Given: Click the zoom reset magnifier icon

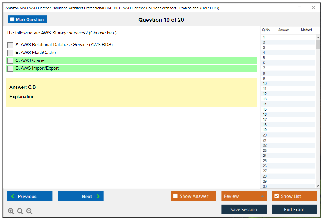Looking at the screenshot, I should pyautogui.click(x=20, y=211).
